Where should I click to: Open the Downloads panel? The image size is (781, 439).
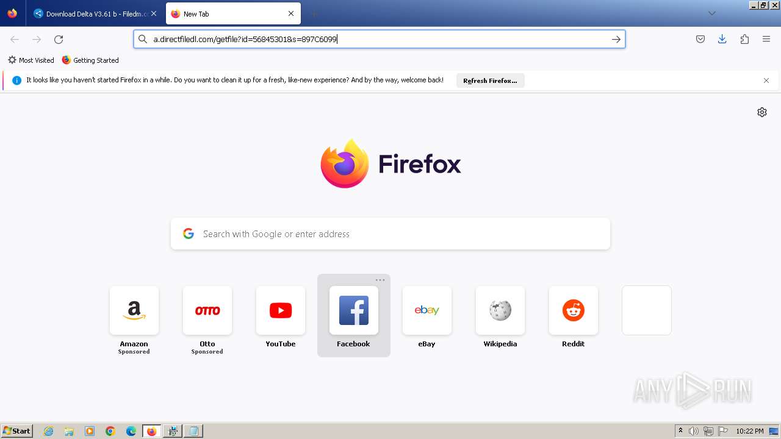(x=722, y=39)
